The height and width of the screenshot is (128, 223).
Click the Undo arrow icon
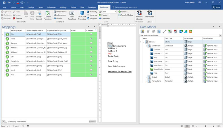pos(9,3)
